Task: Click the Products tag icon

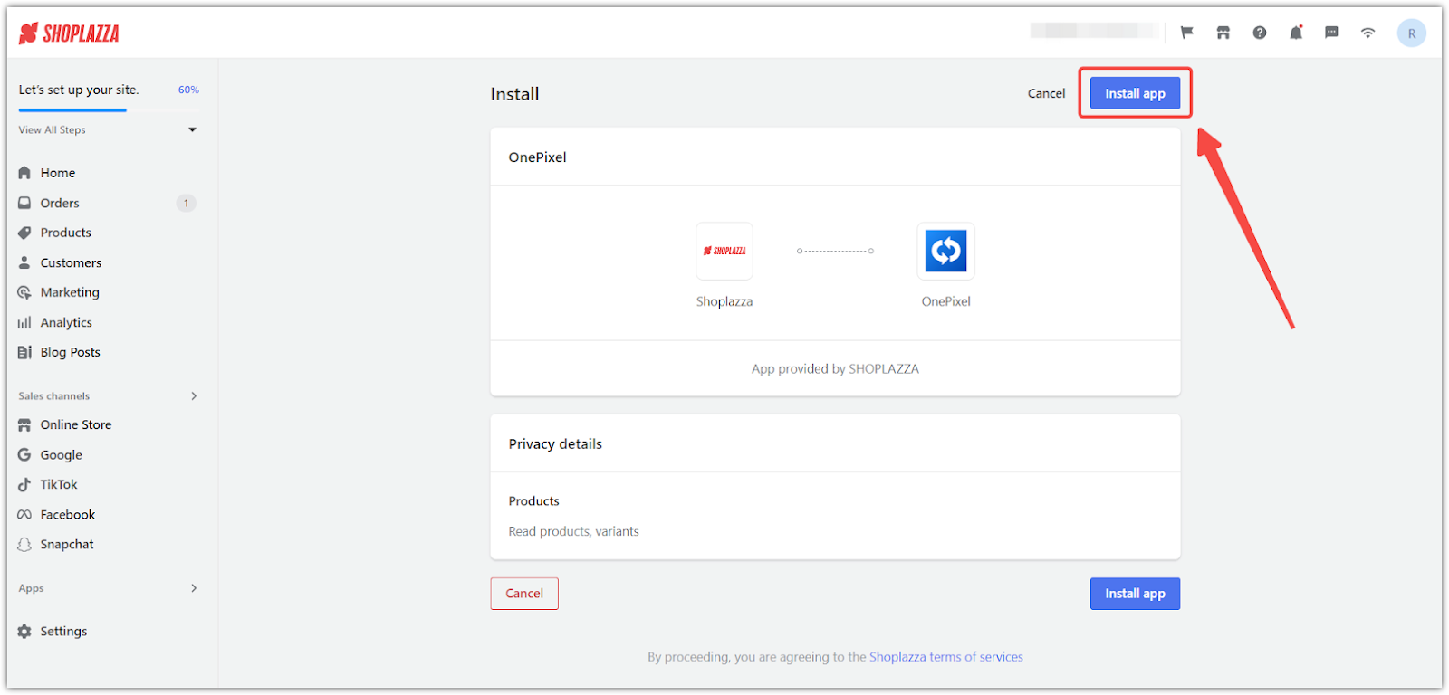Action: tap(24, 233)
